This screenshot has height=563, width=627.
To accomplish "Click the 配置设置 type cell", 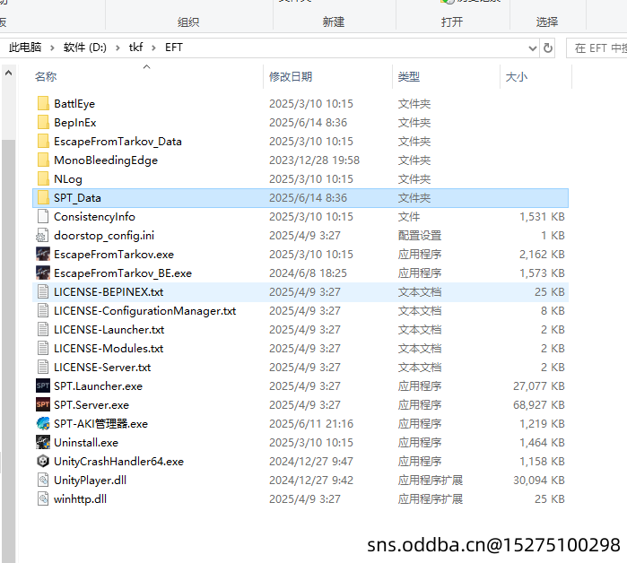I will point(420,236).
